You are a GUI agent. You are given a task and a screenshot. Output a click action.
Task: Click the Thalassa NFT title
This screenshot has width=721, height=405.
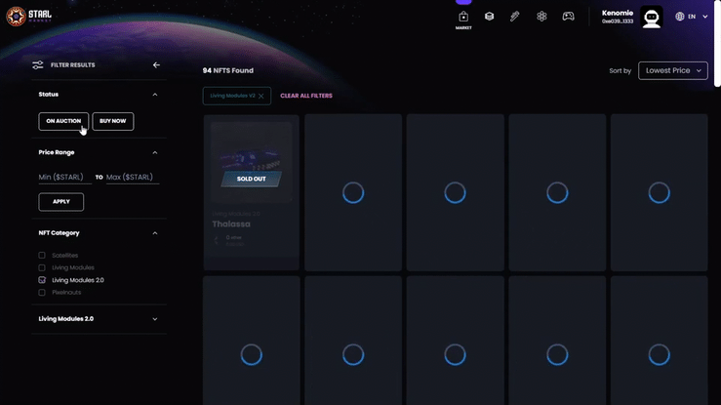231,224
